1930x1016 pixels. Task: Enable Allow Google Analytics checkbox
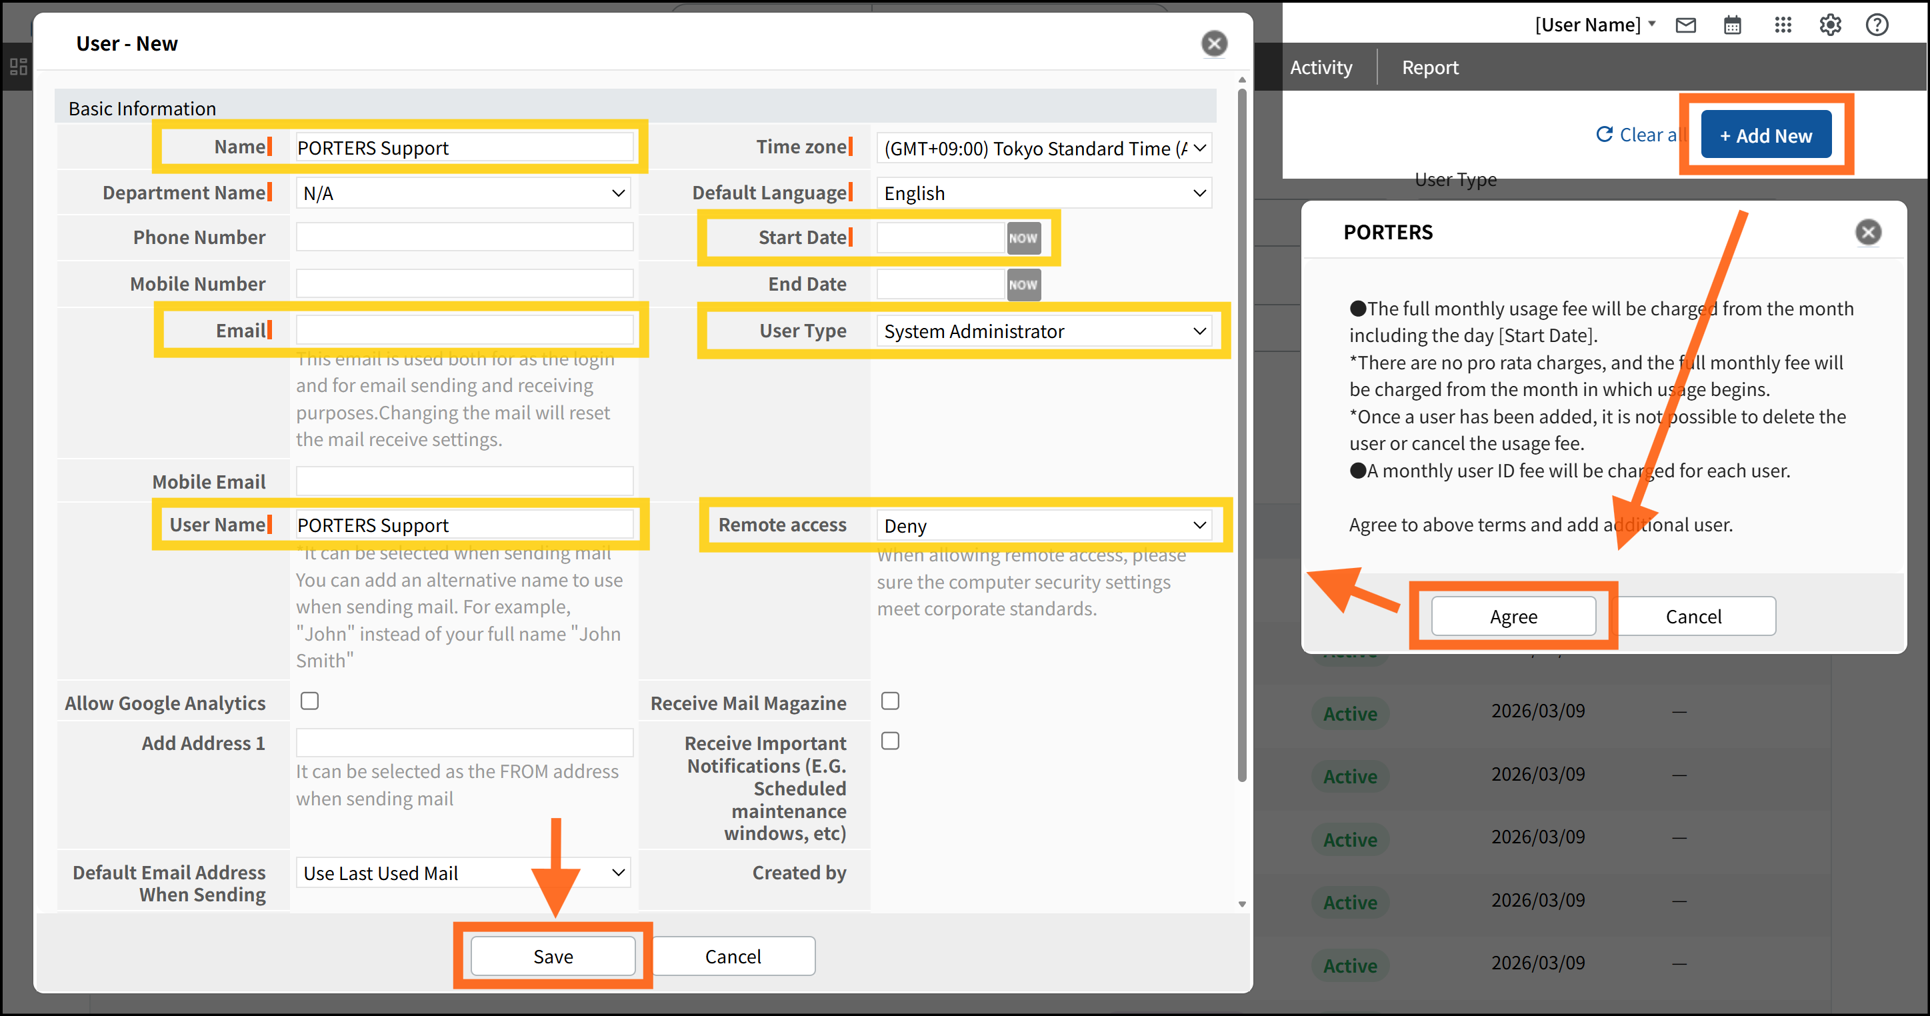(x=309, y=701)
